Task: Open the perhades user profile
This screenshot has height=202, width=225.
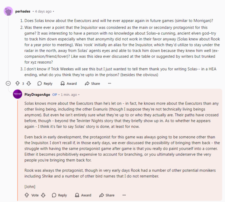Action: 23,12
